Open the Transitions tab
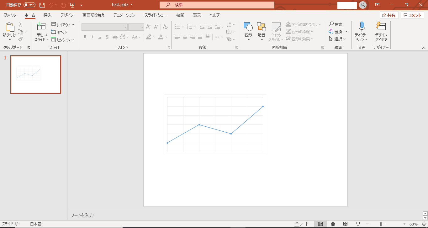The height and width of the screenshot is (228, 428). [x=93, y=15]
